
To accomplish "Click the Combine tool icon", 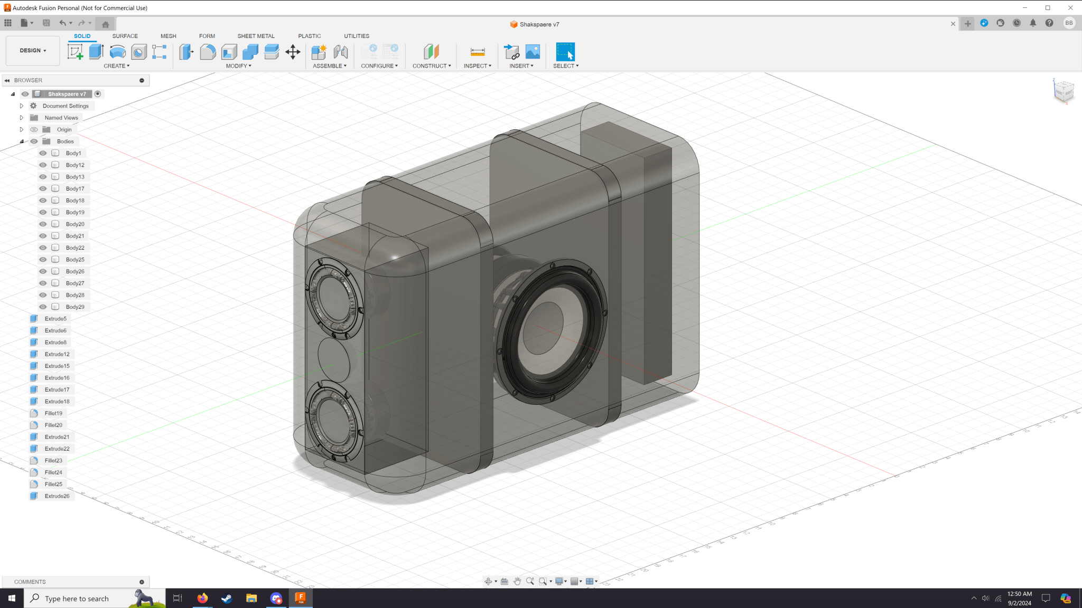I will click(250, 52).
